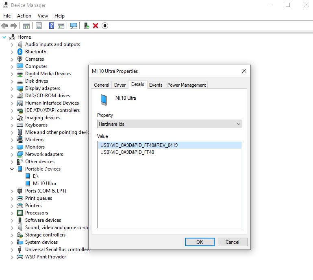Image resolution: width=313 pixels, height=280 pixels.
Task: Maximize the Device Manager window
Action: [288, 5]
